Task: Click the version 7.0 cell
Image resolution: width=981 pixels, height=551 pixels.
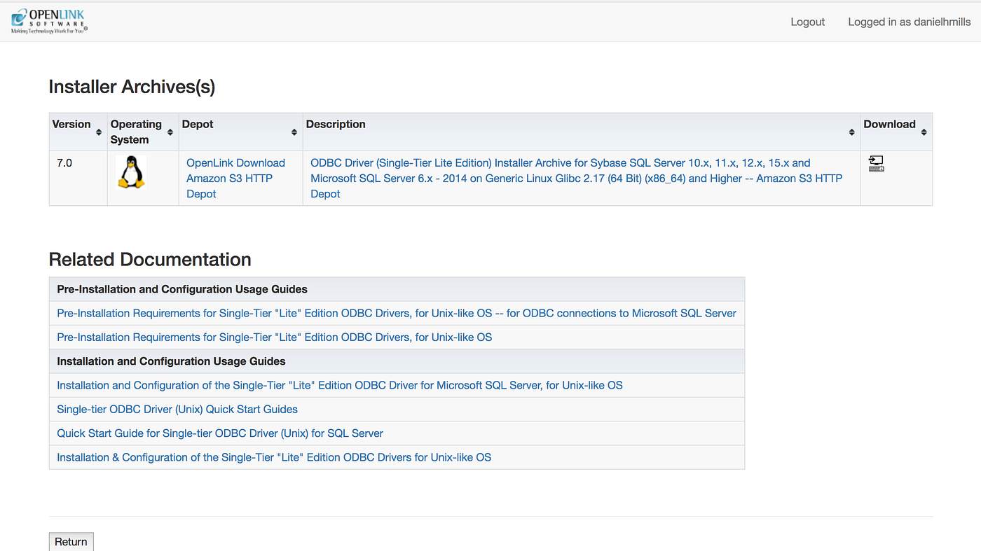Action: (x=78, y=179)
